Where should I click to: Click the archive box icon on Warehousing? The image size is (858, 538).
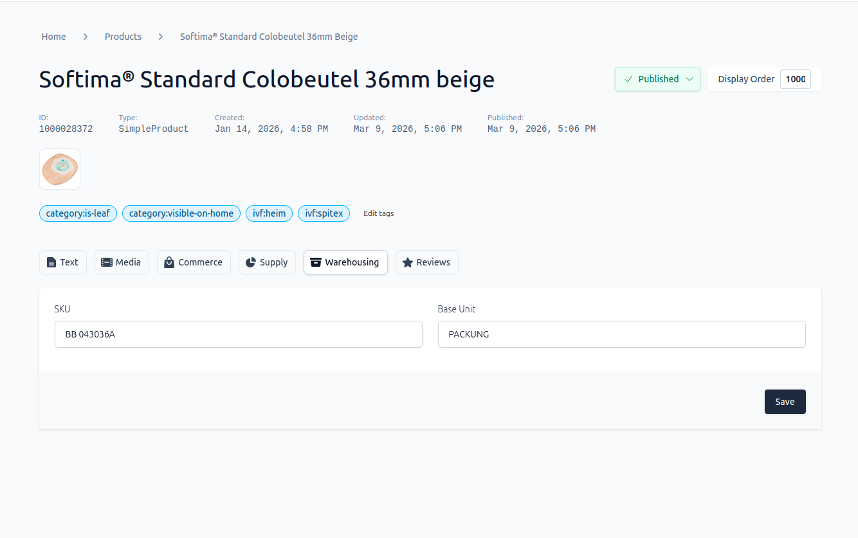[316, 262]
